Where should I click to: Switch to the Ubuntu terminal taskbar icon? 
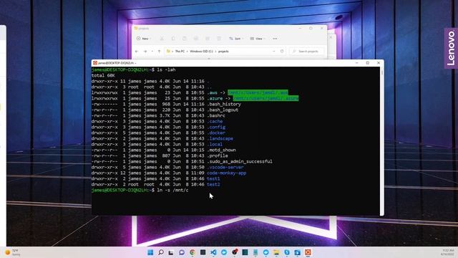(x=308, y=252)
